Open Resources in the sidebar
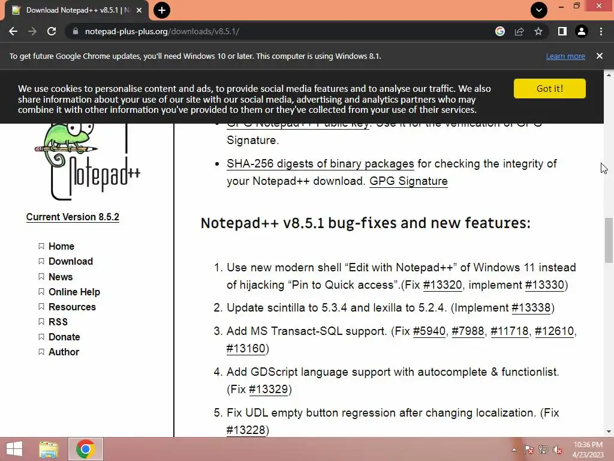The height and width of the screenshot is (461, 614). 72,307
